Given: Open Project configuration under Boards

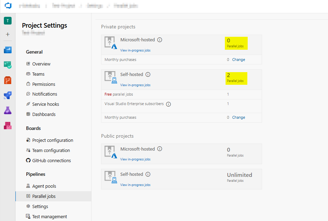Looking at the screenshot, I should click(x=53, y=140).
